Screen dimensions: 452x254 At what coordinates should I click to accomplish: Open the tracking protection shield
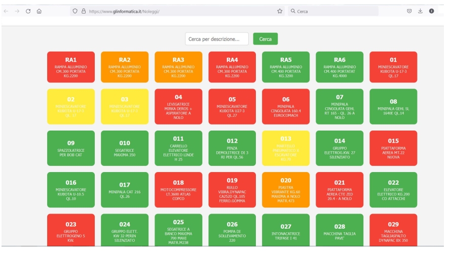(75, 11)
